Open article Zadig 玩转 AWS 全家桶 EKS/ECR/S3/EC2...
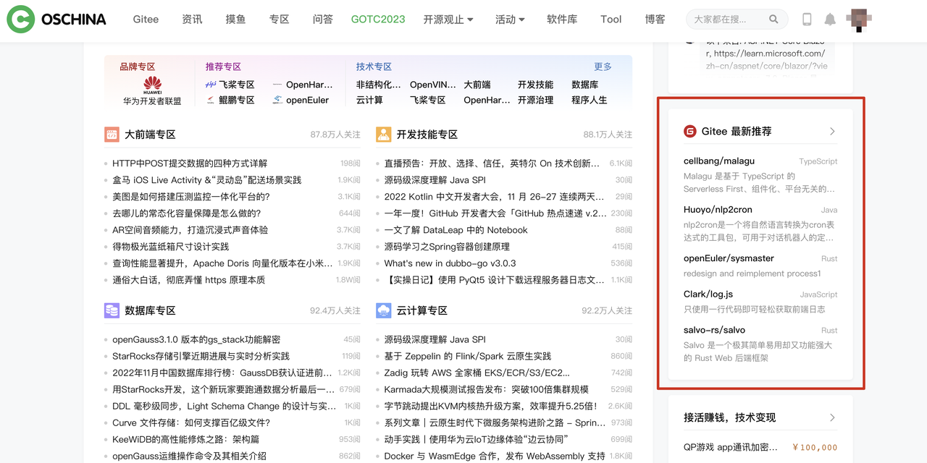The width and height of the screenshot is (927, 463). coord(477,373)
